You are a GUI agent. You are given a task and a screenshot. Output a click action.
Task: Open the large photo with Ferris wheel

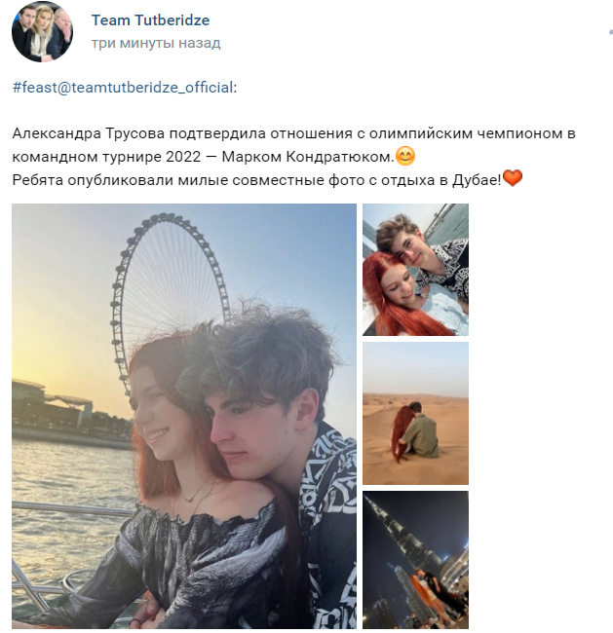(184, 416)
